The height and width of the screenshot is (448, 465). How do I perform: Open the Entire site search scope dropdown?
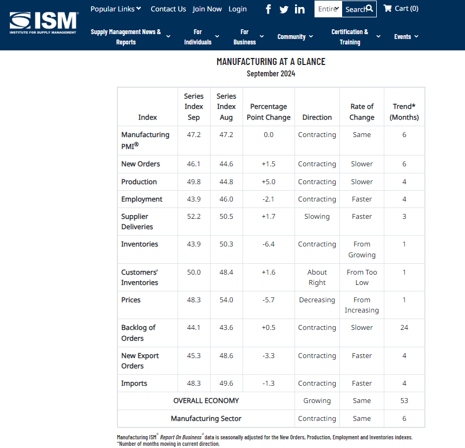(328, 9)
